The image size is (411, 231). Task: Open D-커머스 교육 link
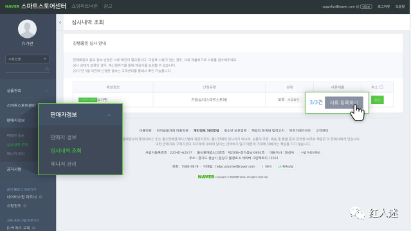(x=19, y=228)
